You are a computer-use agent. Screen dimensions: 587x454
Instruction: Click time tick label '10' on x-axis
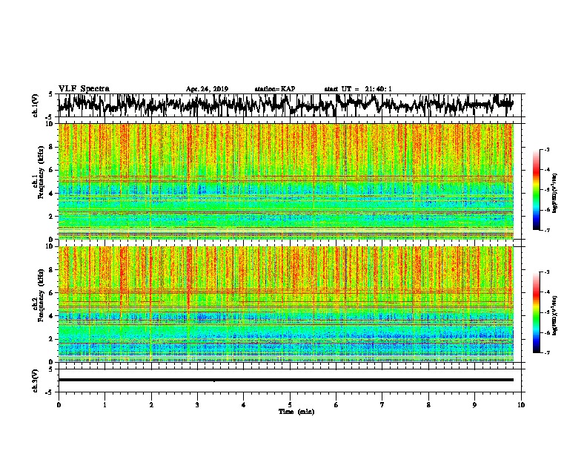tap(521, 405)
